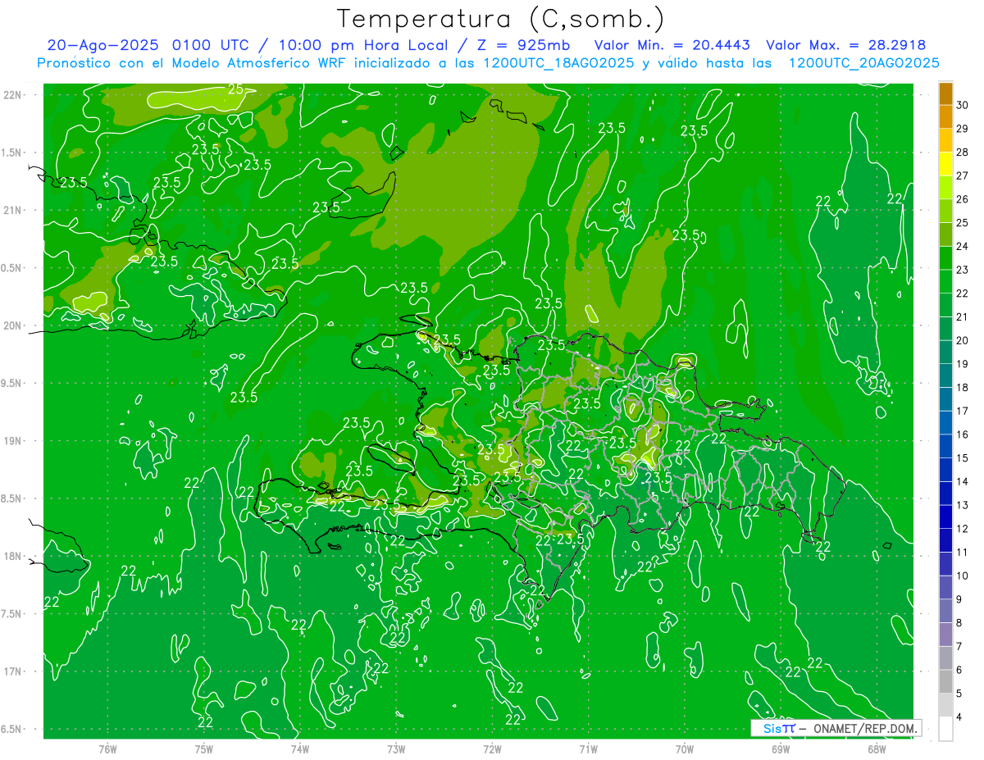Pick the gray swatch between colorbar 5 and 6
The height and width of the screenshot is (760, 984).
pyautogui.click(x=945, y=681)
